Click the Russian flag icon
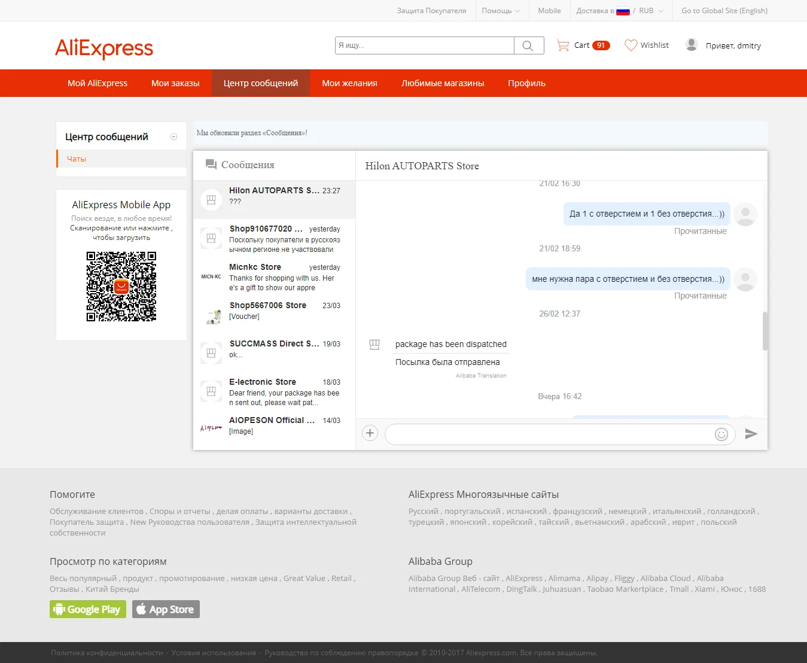Viewport: 807px width, 663px height. coord(623,11)
